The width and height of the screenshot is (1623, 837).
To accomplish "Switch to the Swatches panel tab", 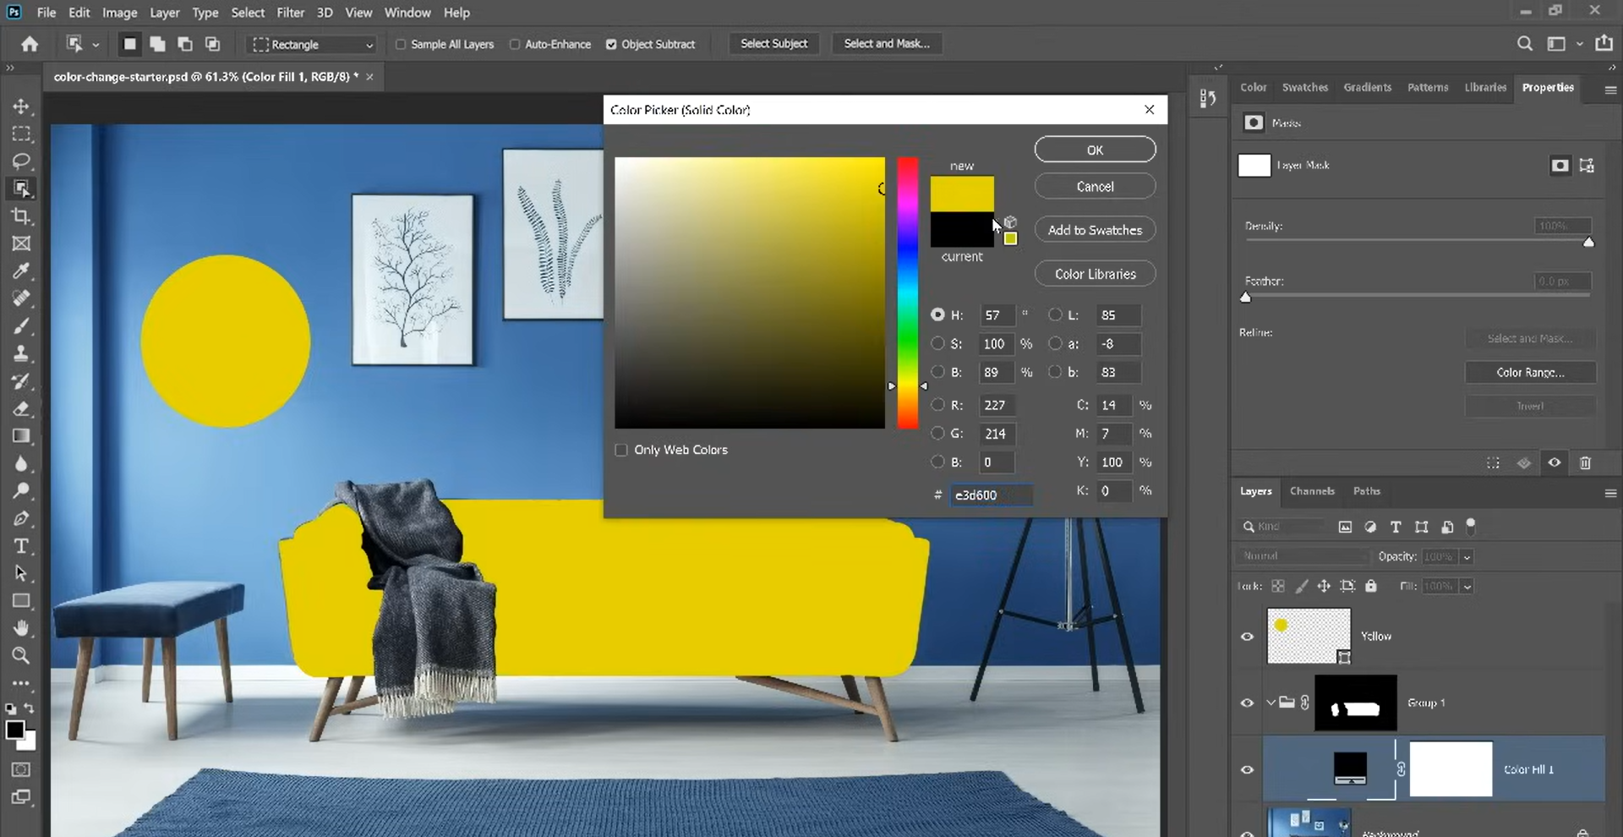I will (1304, 87).
